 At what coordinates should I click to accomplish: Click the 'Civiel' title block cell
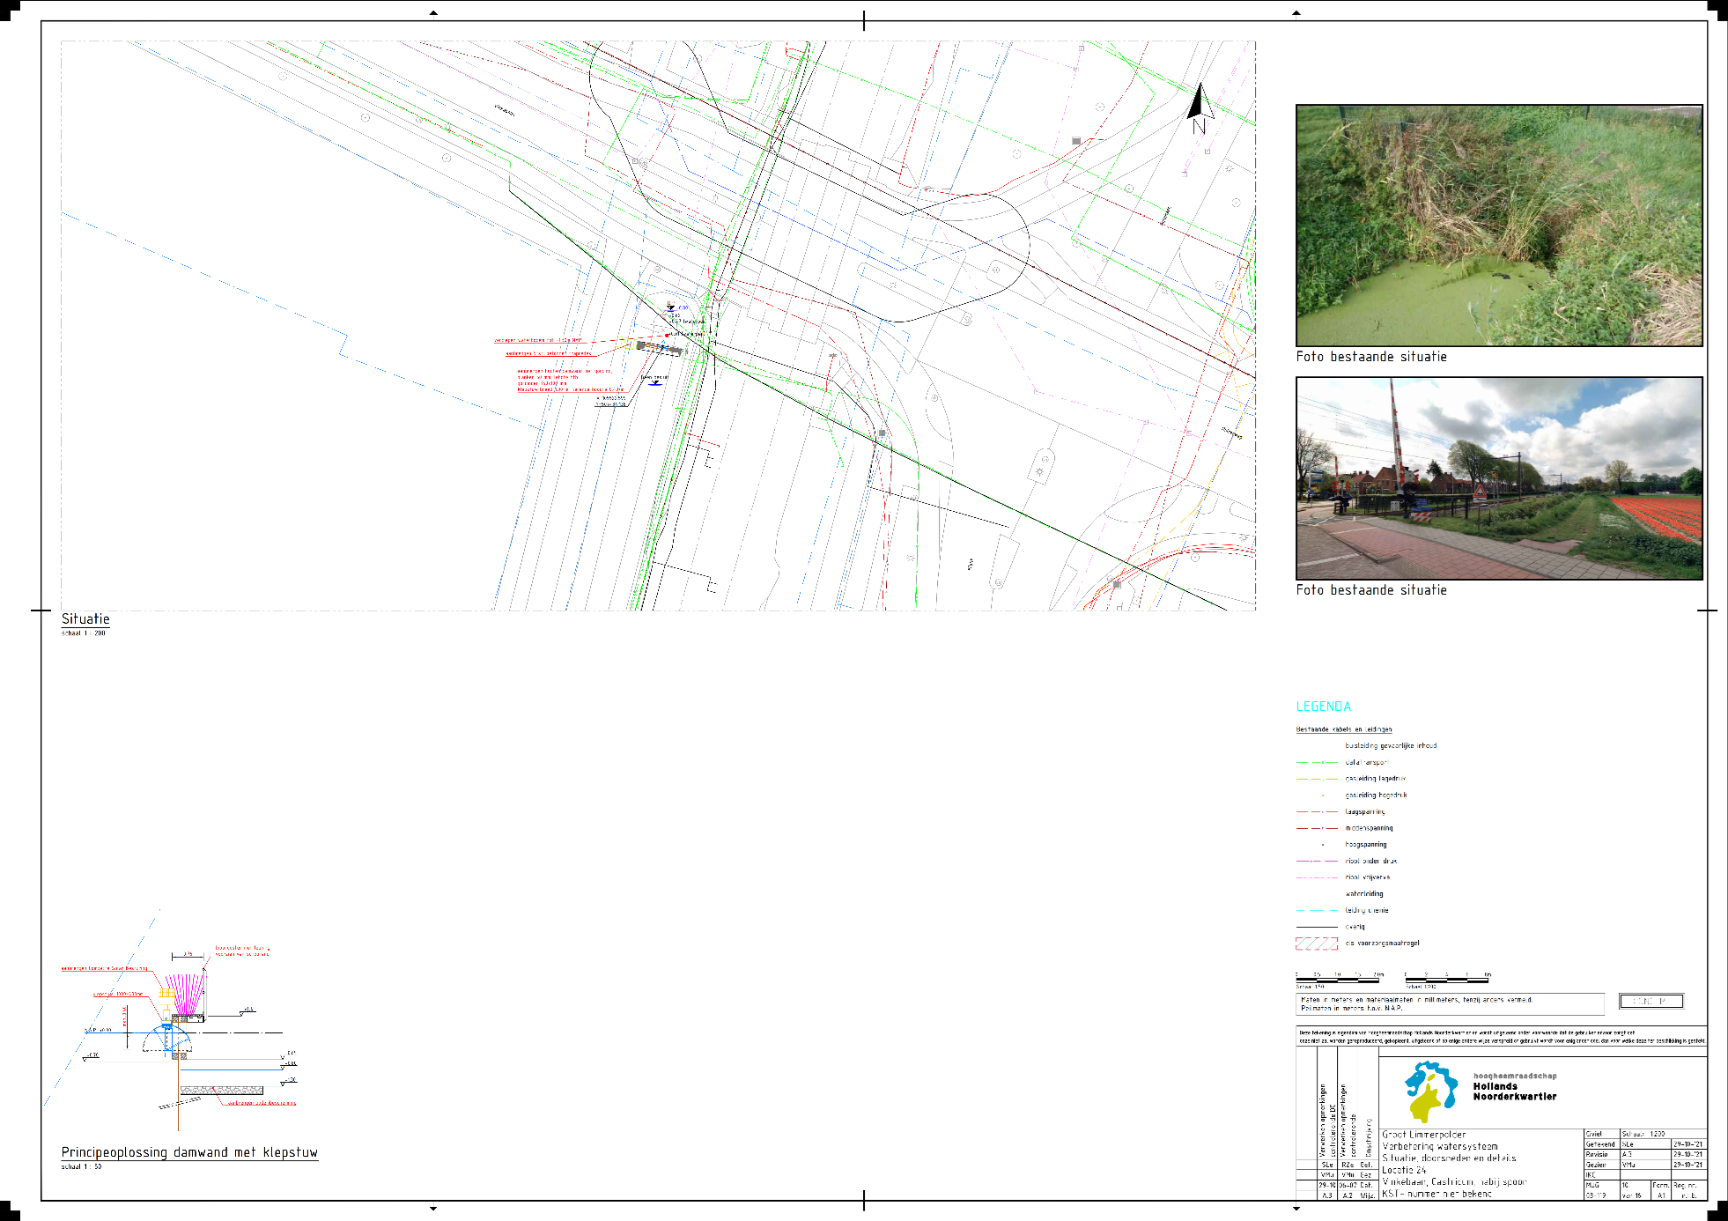1600,1135
